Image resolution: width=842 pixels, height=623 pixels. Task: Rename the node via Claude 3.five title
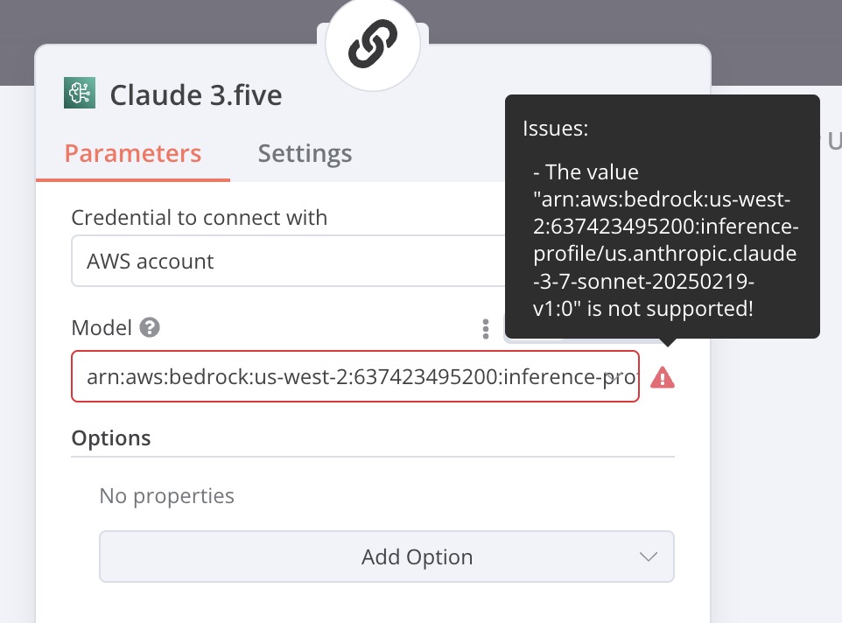pos(196,95)
